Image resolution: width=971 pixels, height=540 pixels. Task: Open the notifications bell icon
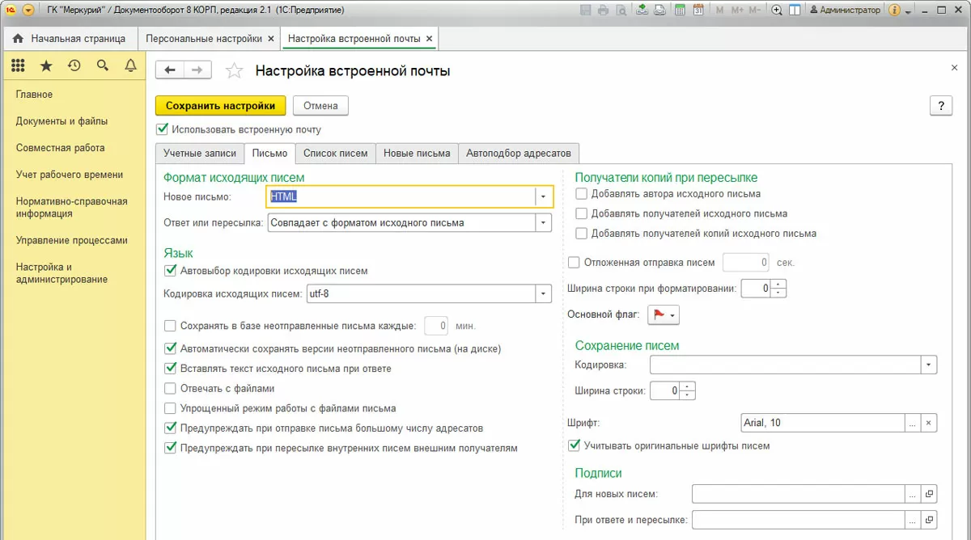click(x=131, y=65)
